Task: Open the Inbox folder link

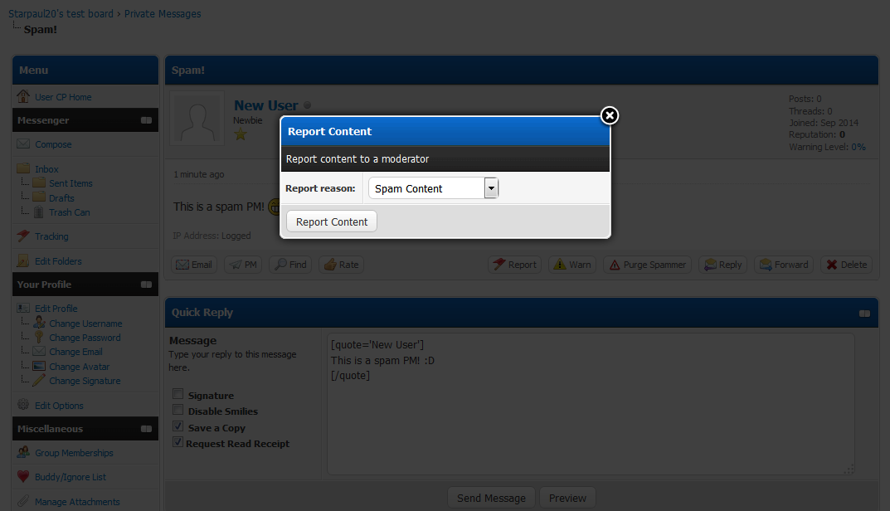Action: [46, 169]
